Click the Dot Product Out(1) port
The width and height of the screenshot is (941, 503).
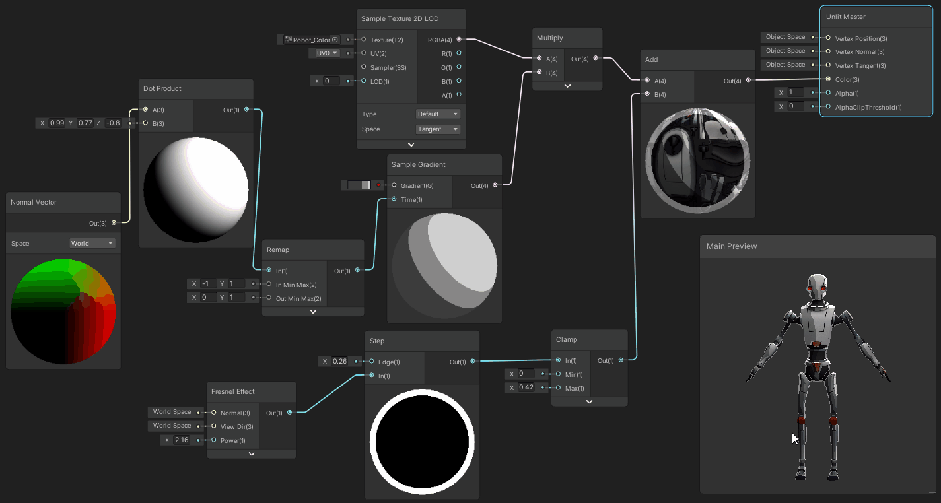click(x=246, y=110)
